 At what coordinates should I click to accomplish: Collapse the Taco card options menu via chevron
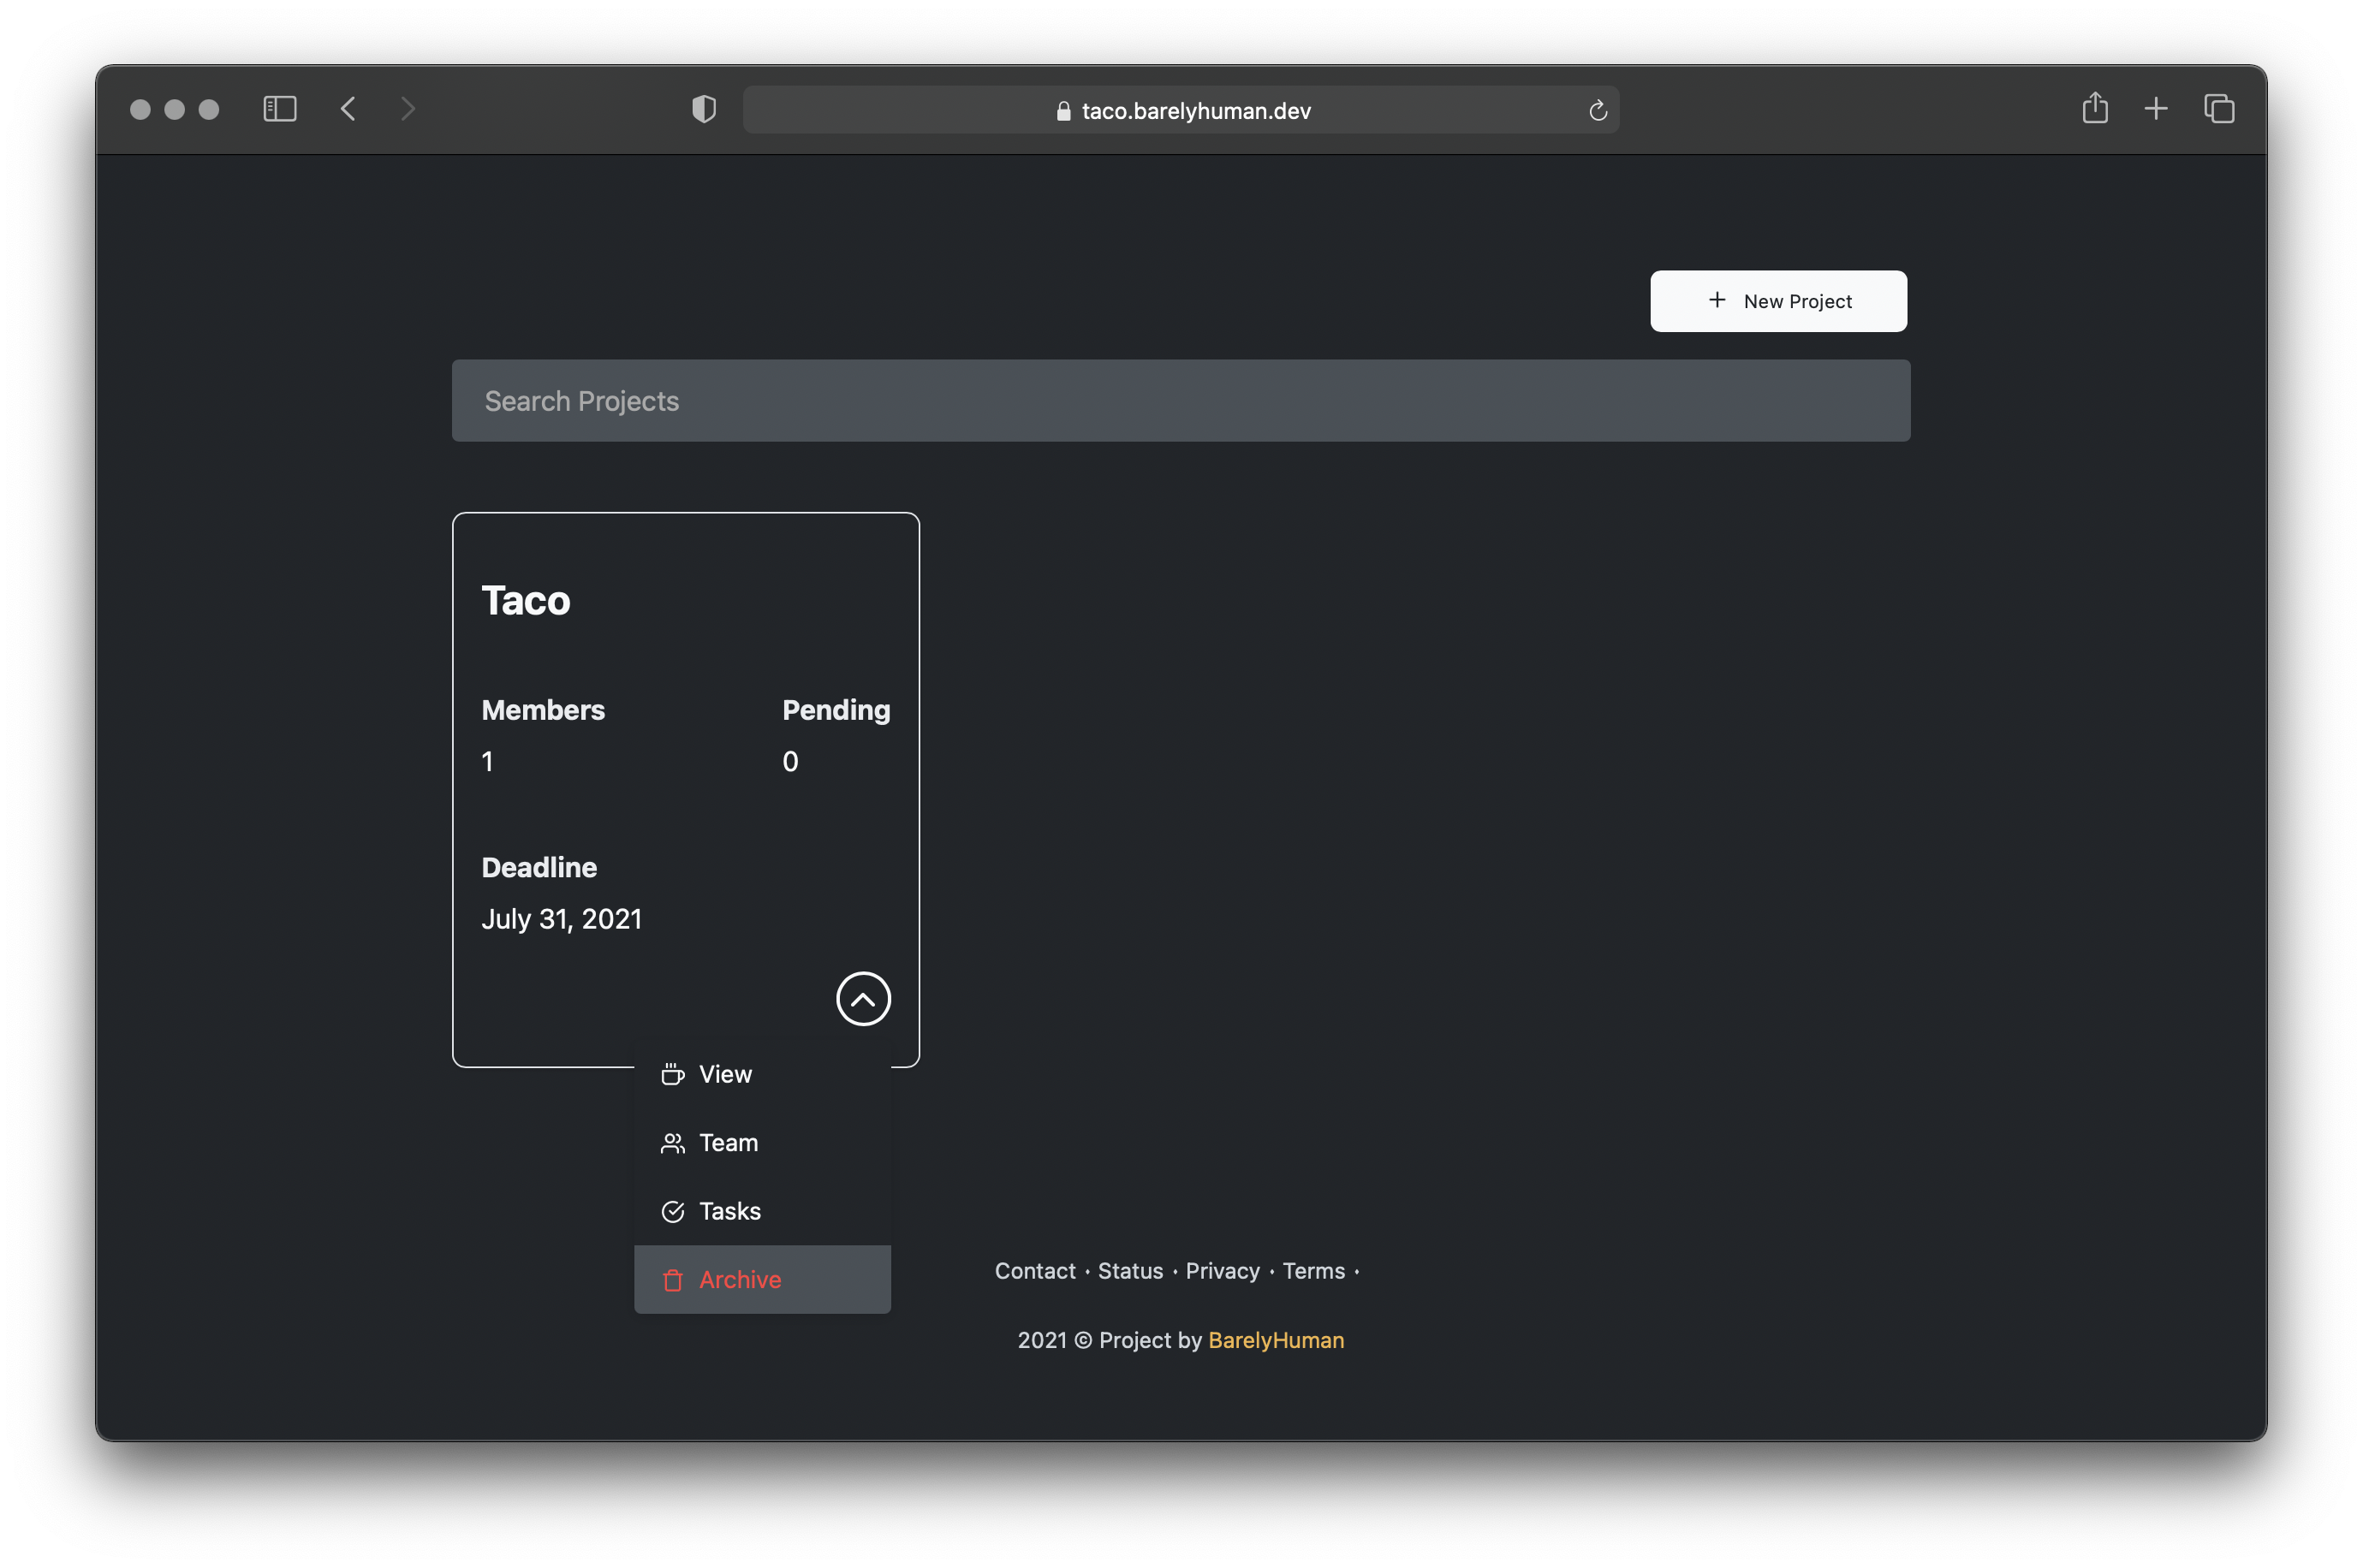[x=863, y=998]
